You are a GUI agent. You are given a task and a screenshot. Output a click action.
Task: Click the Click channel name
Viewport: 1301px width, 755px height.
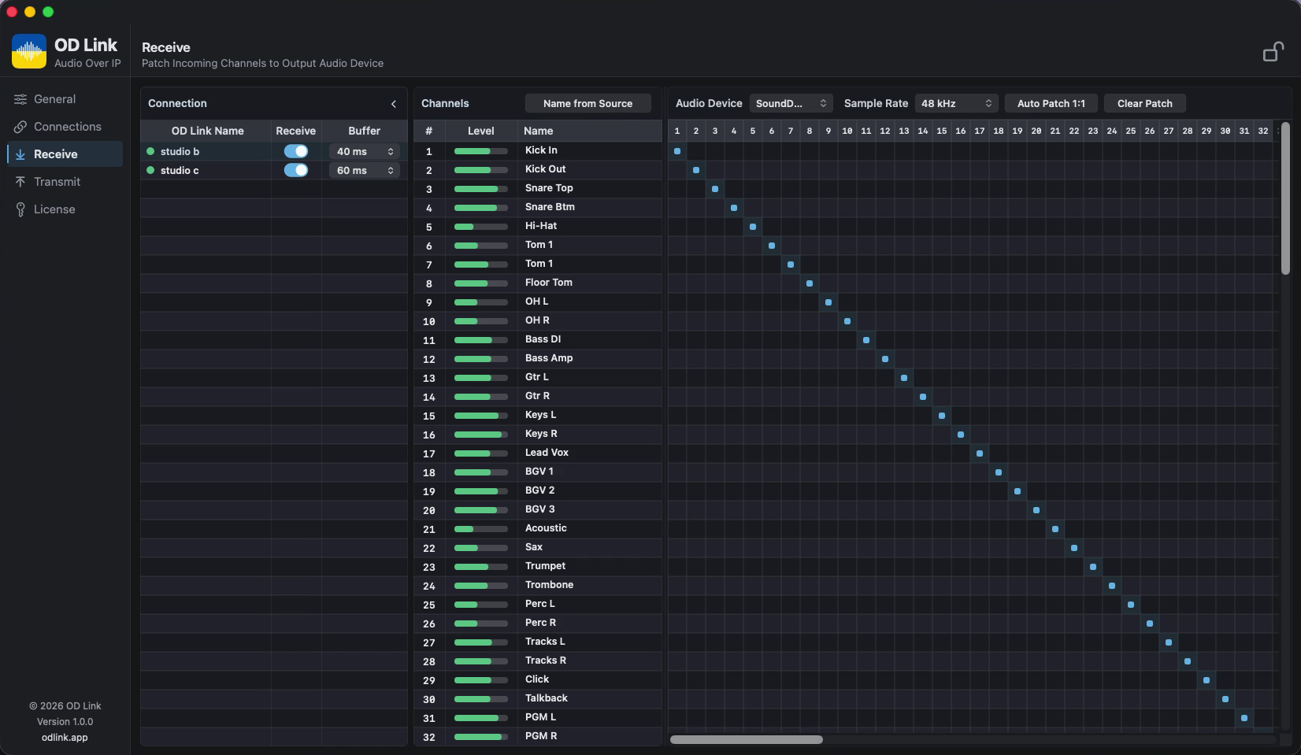537,679
